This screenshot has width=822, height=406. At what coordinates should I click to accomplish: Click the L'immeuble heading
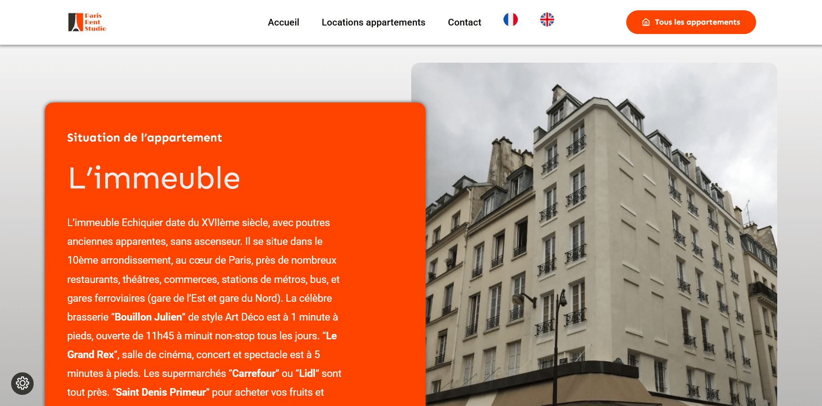(x=154, y=178)
